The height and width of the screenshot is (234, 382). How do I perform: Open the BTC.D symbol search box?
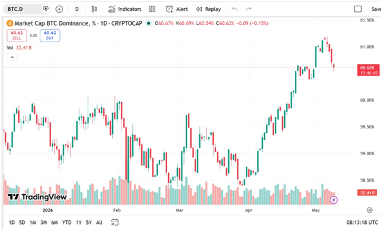click(22, 9)
